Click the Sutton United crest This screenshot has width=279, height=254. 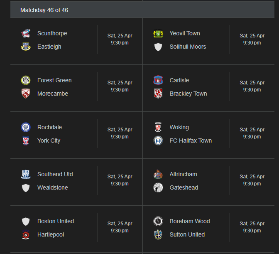pyautogui.click(x=158, y=234)
